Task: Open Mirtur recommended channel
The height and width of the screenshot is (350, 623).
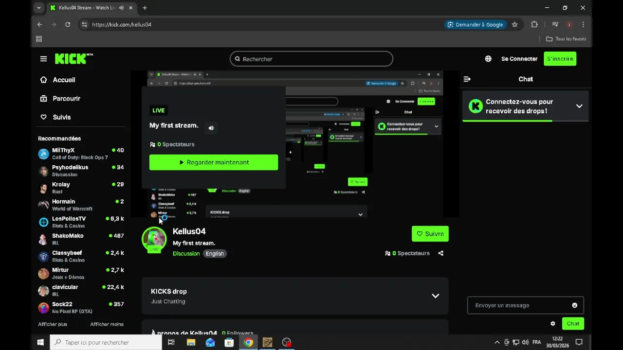Action: [81, 273]
